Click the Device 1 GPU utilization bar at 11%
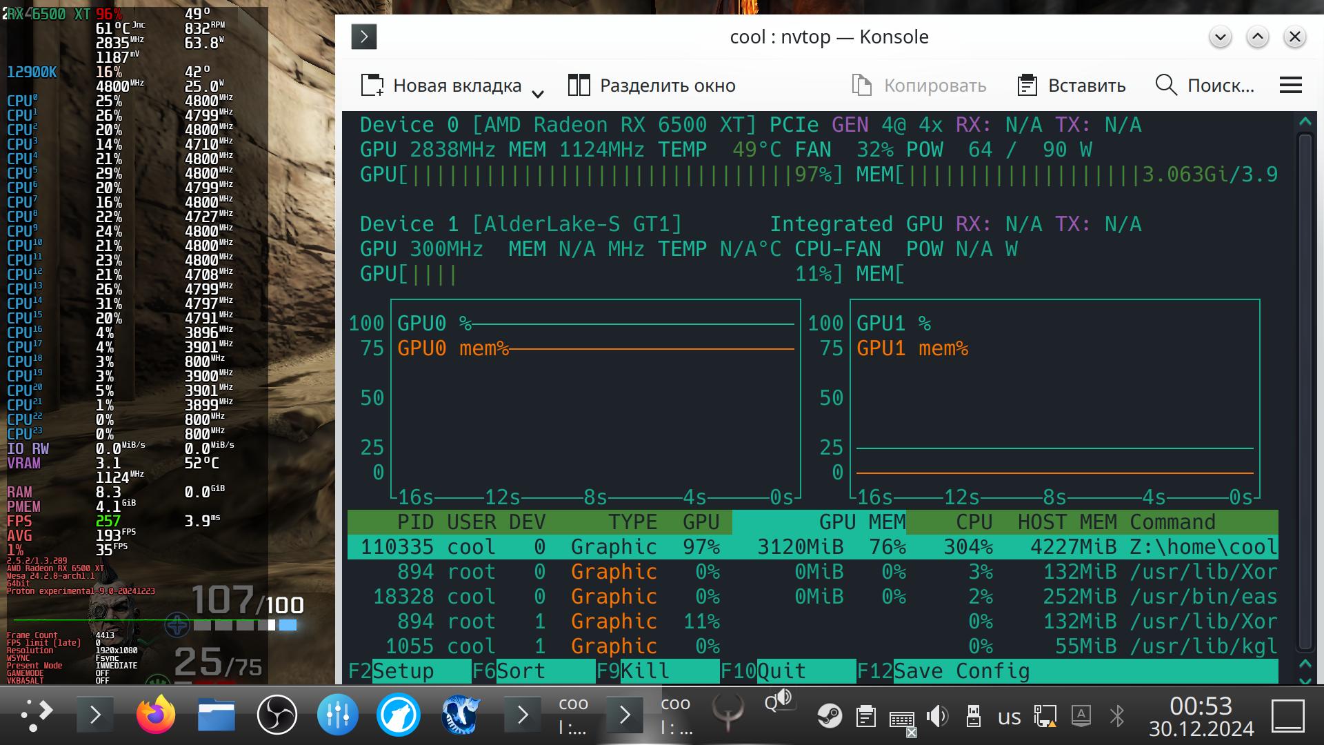Image resolution: width=1324 pixels, height=745 pixels. (x=601, y=274)
